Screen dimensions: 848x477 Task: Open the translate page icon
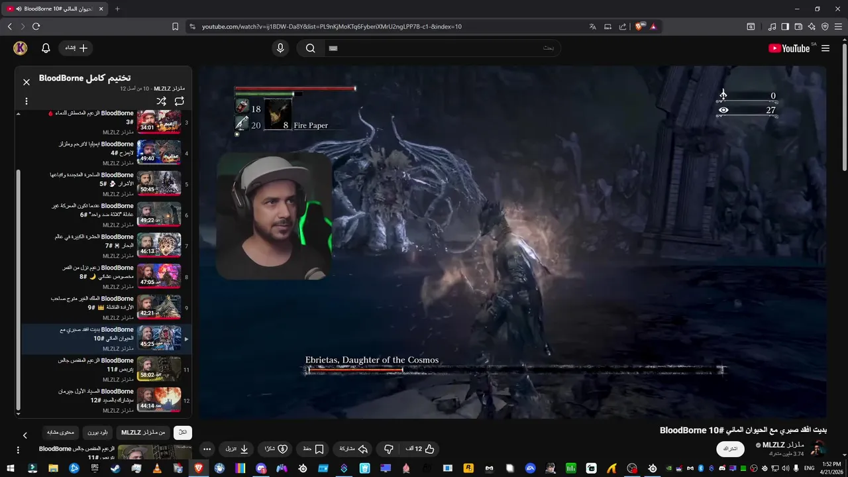[x=592, y=26]
